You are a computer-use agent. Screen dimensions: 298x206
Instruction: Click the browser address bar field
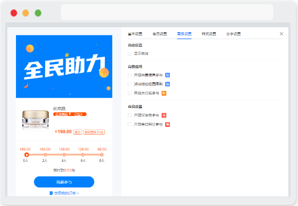coord(167,12)
